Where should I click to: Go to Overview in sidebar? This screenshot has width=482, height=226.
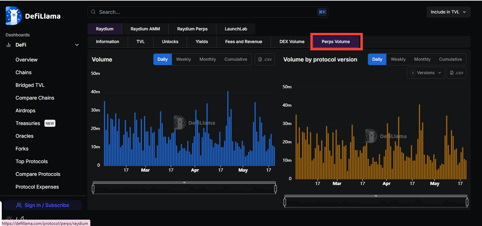click(x=26, y=60)
